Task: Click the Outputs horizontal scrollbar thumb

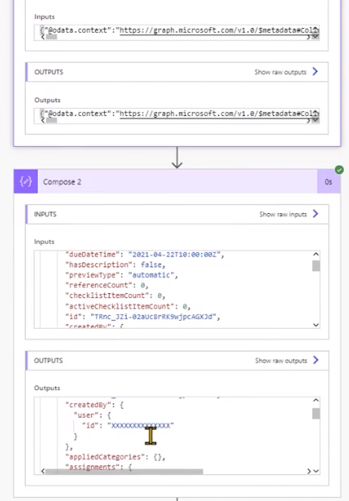Action: tap(124, 472)
